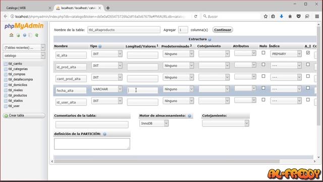Enable A_I checkbox for id_user_alta
The width and height of the screenshot is (323, 182).
click(x=308, y=100)
